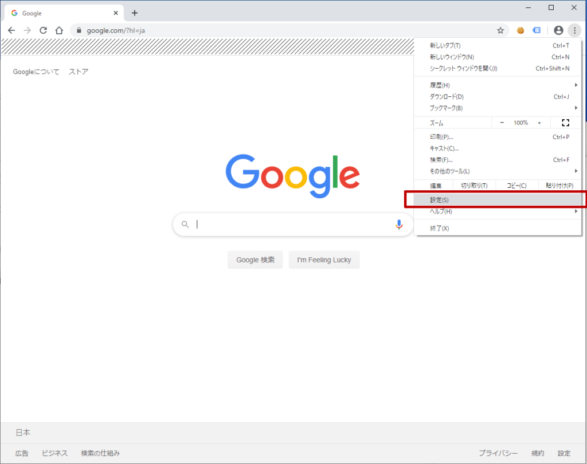This screenshot has width=587, height=464.
Task: Open the profile avatar button
Action: (x=558, y=30)
